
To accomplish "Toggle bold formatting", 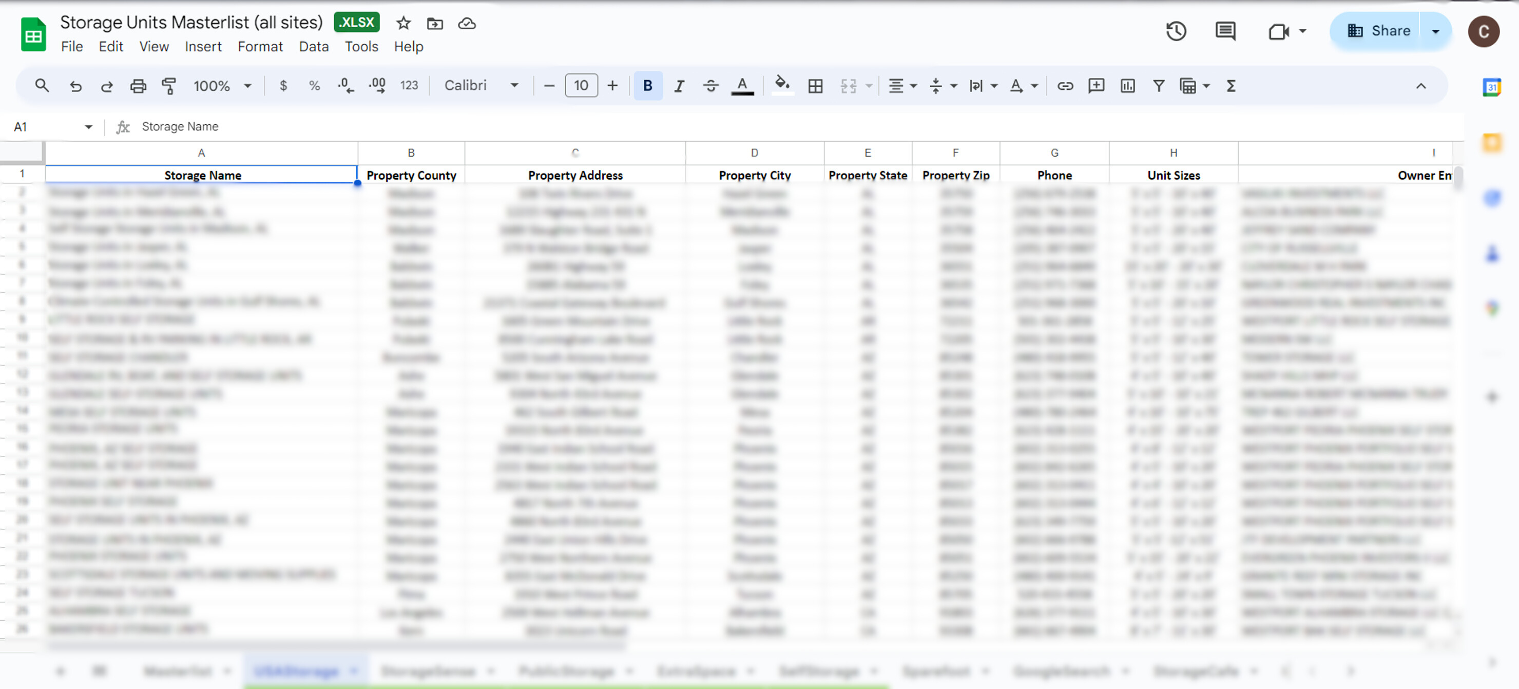I will (647, 86).
